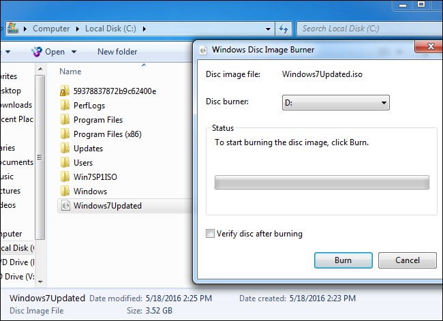Viewport: 443px width, 321px height.
Task: Click the Win7SP1ISO folder name
Action: click(x=95, y=177)
